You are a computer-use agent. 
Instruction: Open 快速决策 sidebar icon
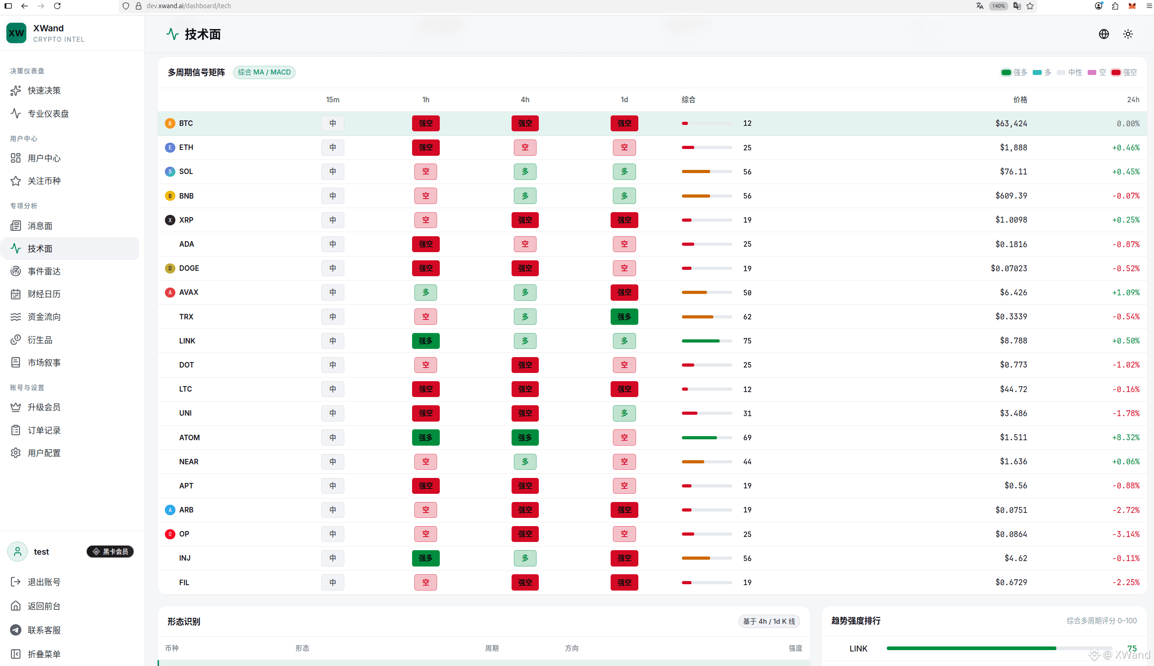15,90
